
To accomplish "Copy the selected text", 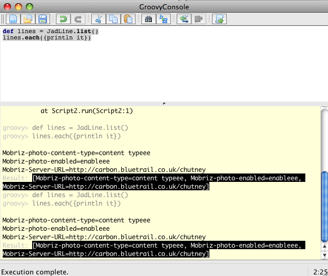I will pos(113,19).
